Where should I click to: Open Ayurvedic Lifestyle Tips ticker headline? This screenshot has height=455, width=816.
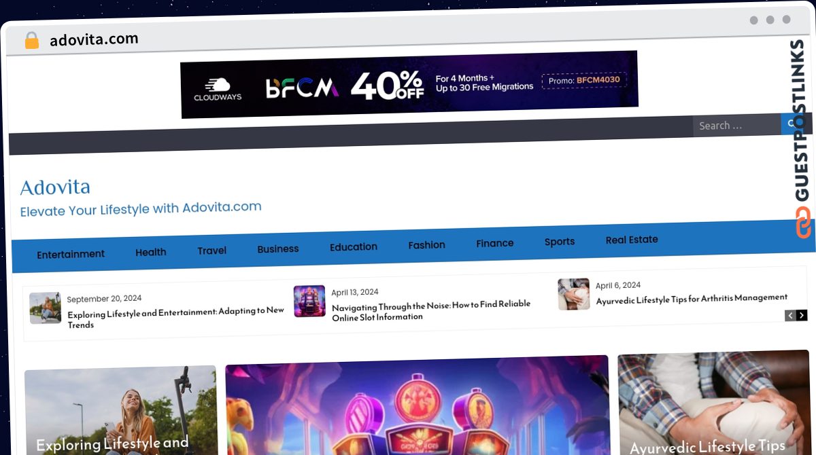click(692, 298)
